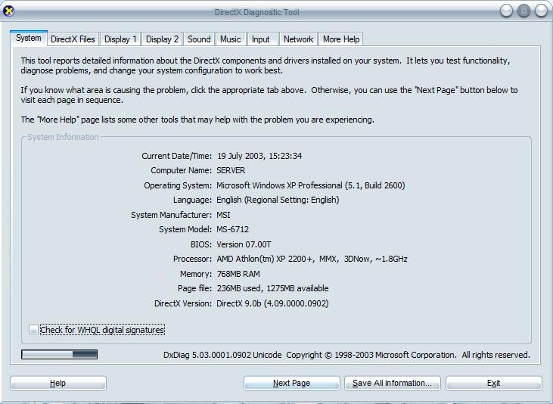This screenshot has height=404, width=553.
Task: Click the Next Page button
Action: pyautogui.click(x=292, y=383)
